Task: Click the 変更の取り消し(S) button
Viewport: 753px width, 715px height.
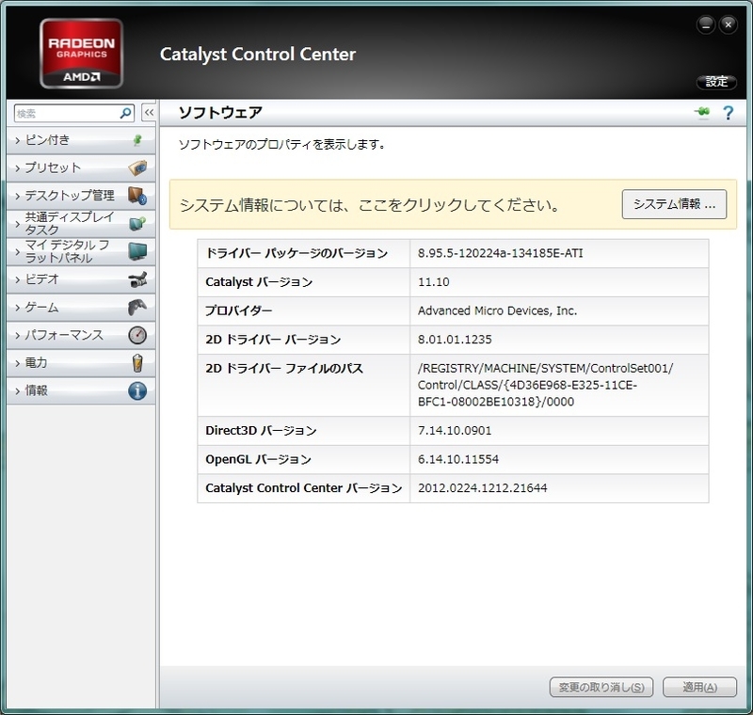Action: pyautogui.click(x=601, y=687)
